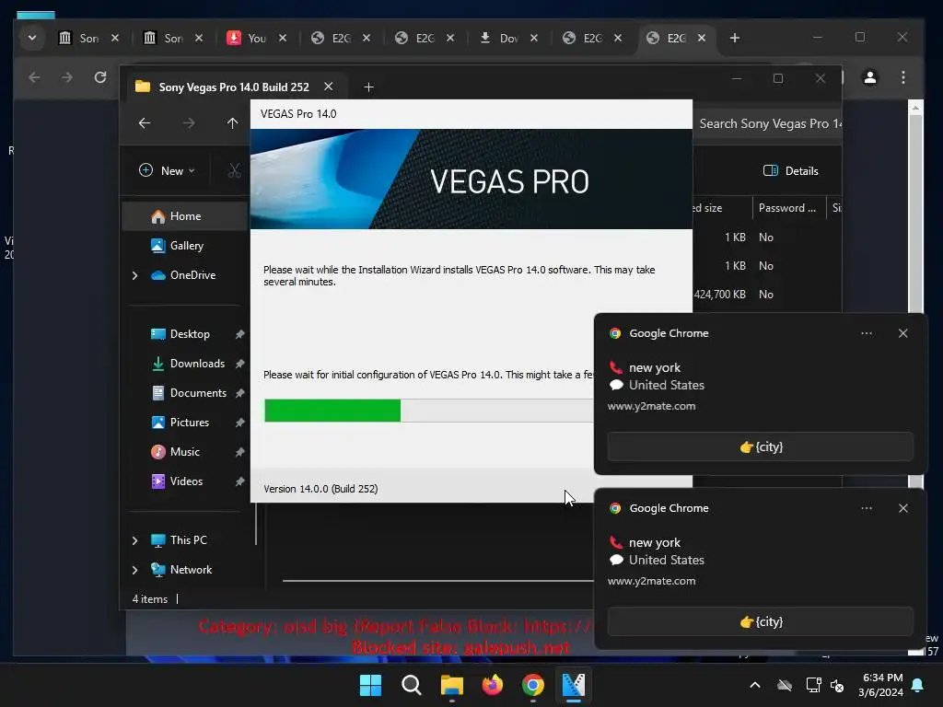943x707 pixels.
Task: Go back in Chrome
Action: (34, 77)
